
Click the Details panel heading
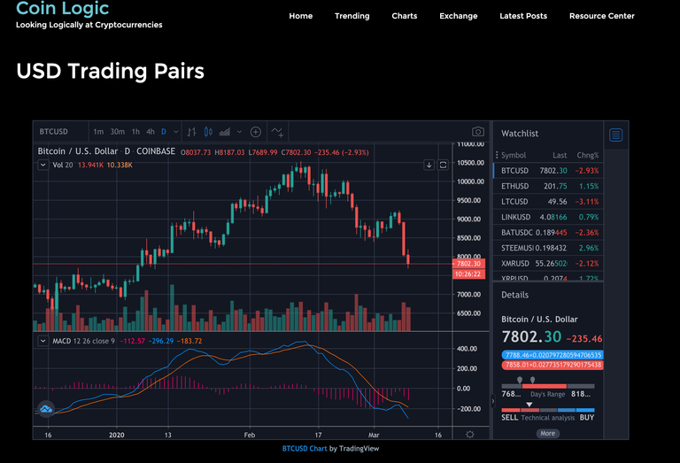pos(514,295)
